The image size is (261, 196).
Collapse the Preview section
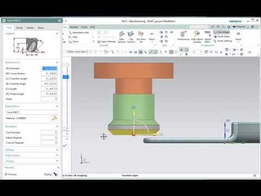point(58,168)
